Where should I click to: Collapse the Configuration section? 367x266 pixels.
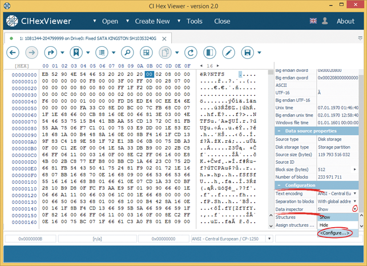pyautogui.click(x=279, y=185)
